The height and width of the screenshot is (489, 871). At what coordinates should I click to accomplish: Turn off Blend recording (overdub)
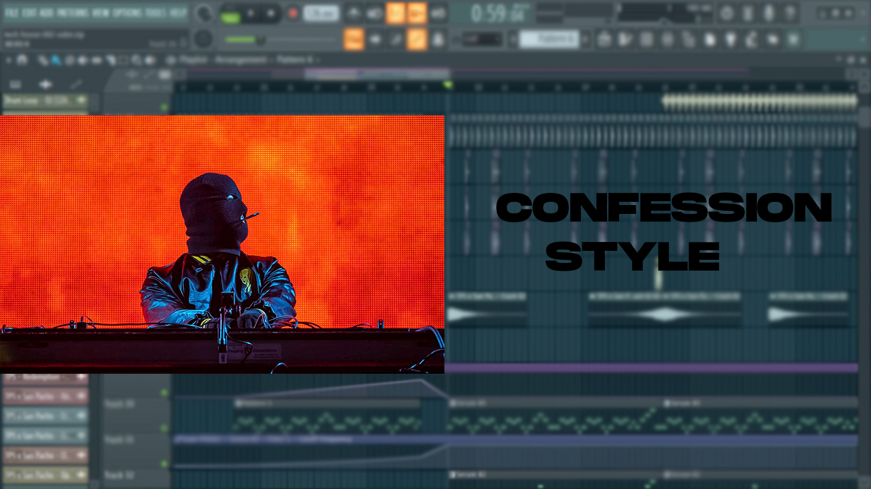pos(417,13)
